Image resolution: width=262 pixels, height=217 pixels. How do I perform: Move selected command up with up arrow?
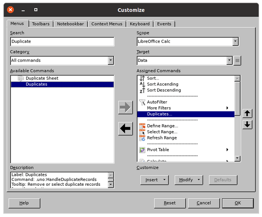click(x=247, y=114)
